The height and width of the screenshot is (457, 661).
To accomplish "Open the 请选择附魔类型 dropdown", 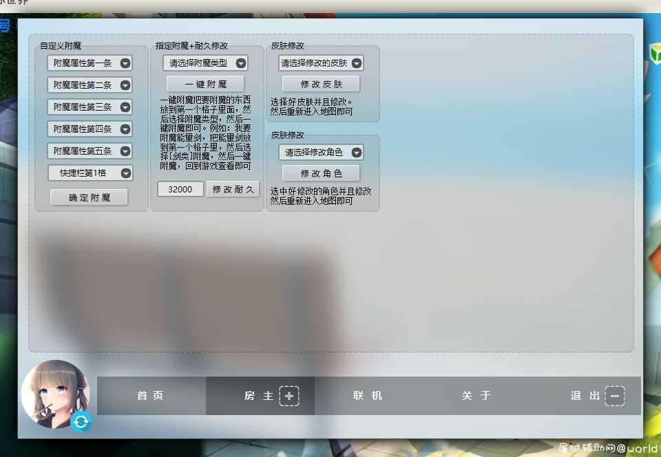I will tap(205, 63).
